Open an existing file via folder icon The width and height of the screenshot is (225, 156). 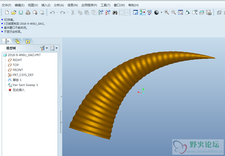14,12
